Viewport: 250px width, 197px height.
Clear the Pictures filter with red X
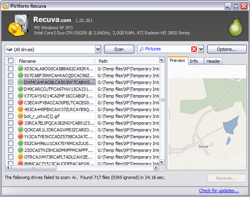194,49
